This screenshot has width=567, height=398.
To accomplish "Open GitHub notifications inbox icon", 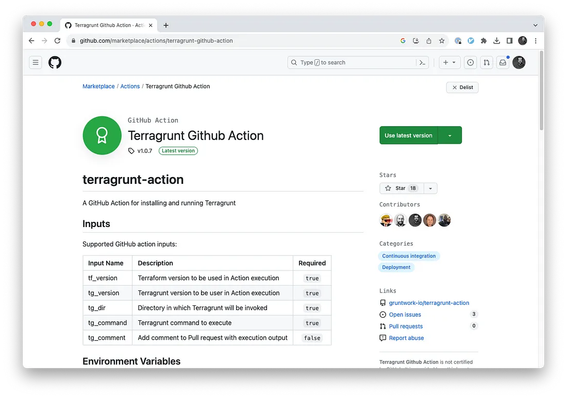I will 503,62.
